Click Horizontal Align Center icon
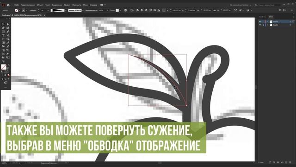 pos(142,10)
